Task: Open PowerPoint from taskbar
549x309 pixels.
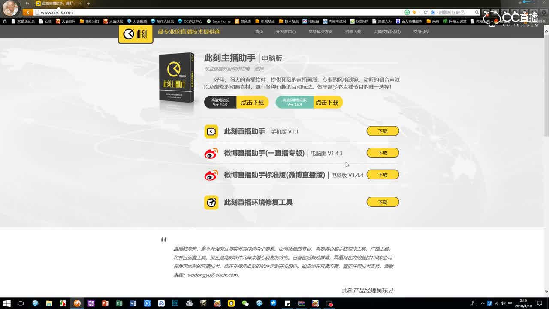Action: click(x=105, y=303)
